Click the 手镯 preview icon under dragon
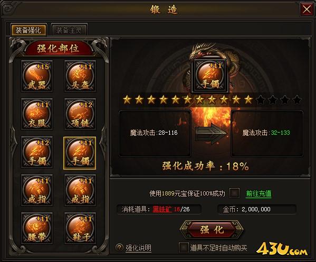The image size is (316, 262). 210,76
